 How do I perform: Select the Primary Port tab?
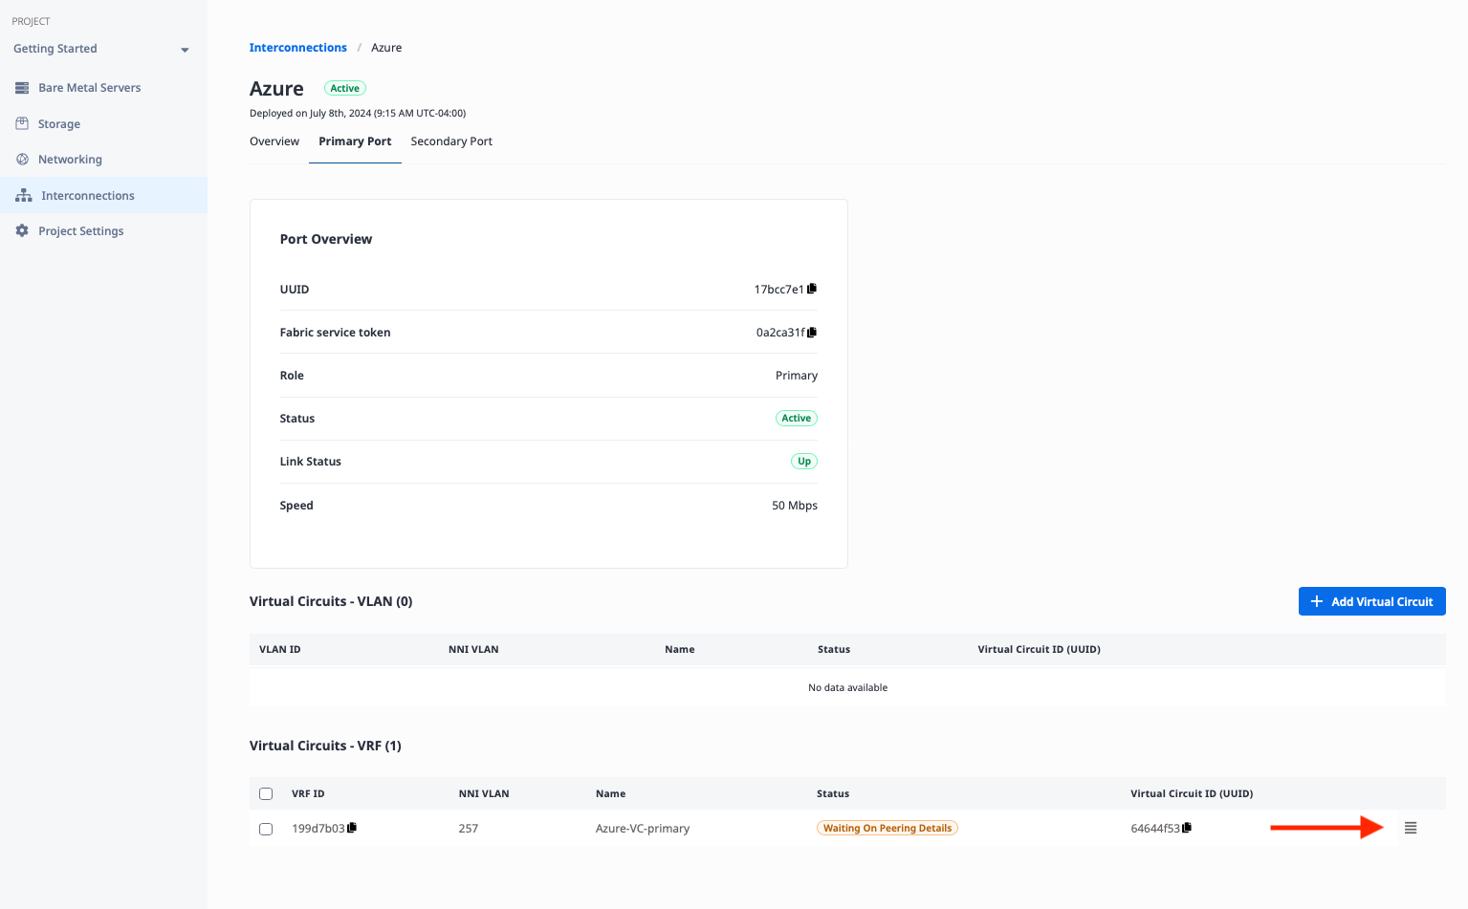355,141
